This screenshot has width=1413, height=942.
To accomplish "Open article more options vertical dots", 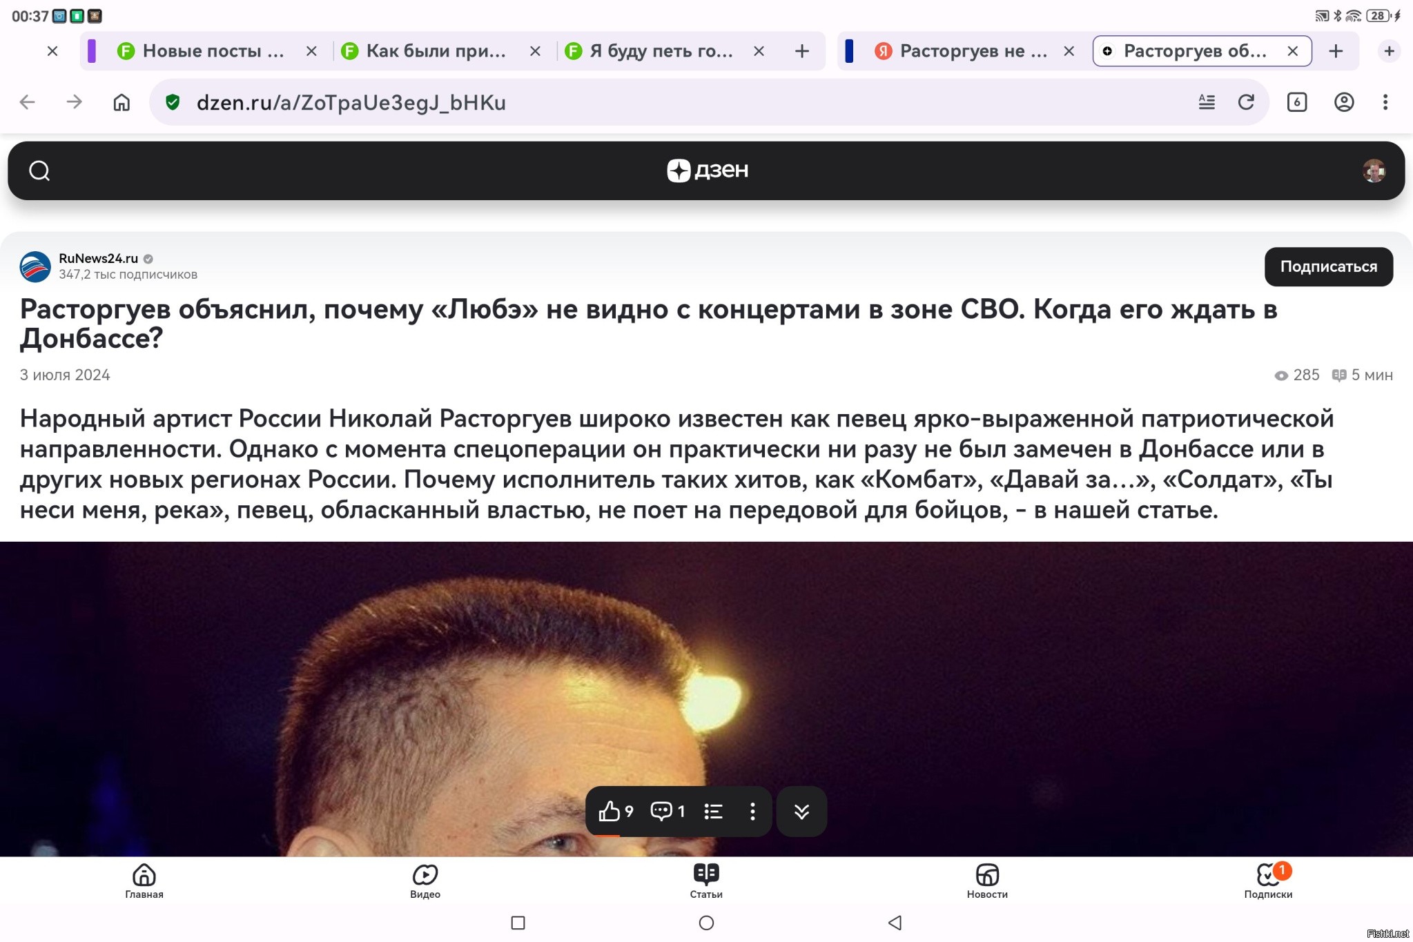I will 752,811.
